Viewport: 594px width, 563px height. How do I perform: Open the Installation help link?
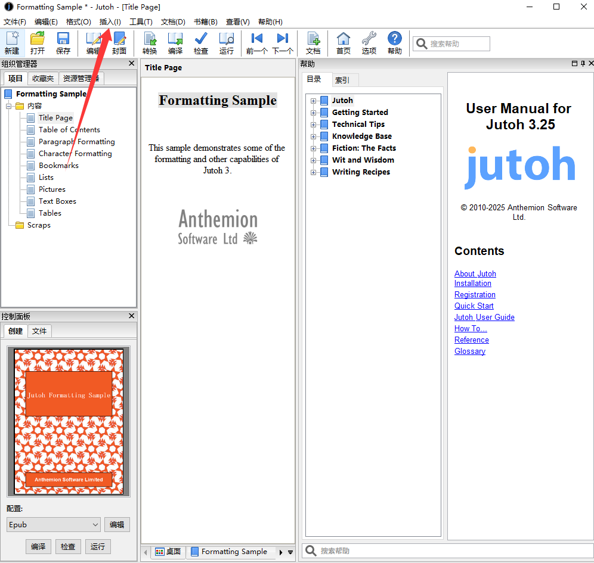473,284
